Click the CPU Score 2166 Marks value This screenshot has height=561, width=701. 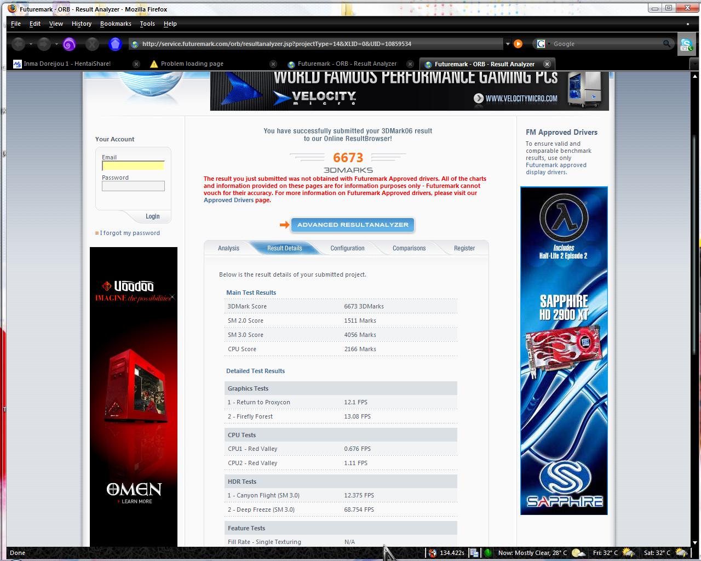pos(360,349)
